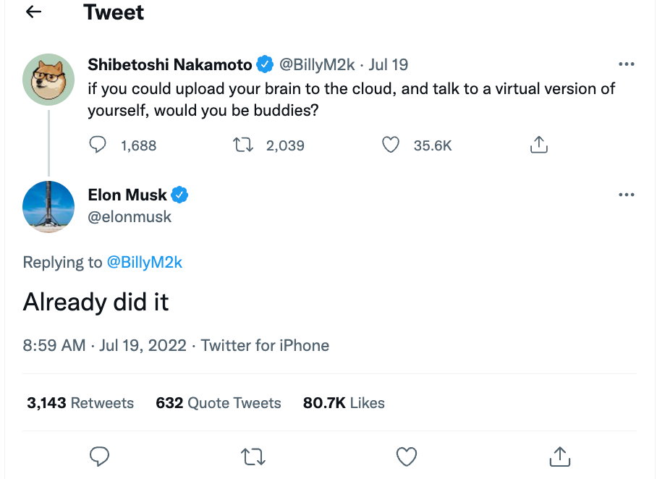Open Elon Musk's rocket avatar
Viewport: 657px width, 479px height.
click(x=48, y=207)
